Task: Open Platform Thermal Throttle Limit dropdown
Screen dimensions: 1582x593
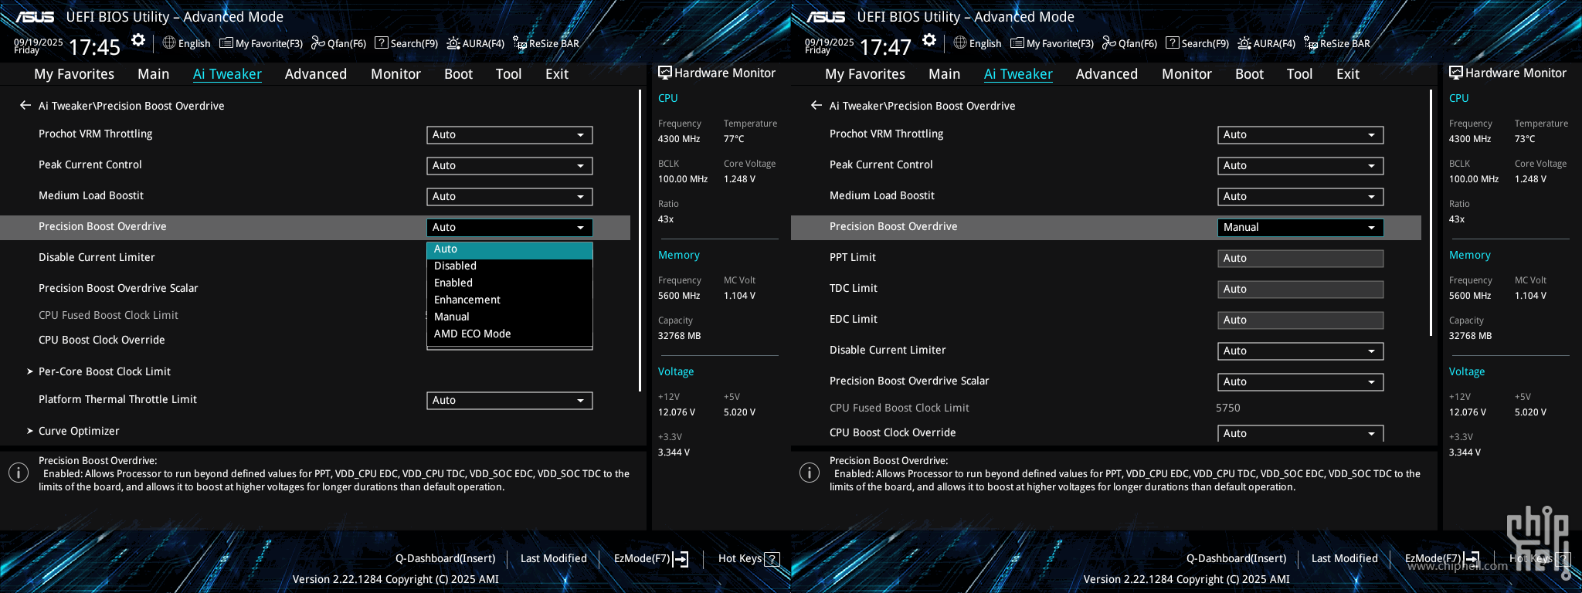Action: [510, 401]
